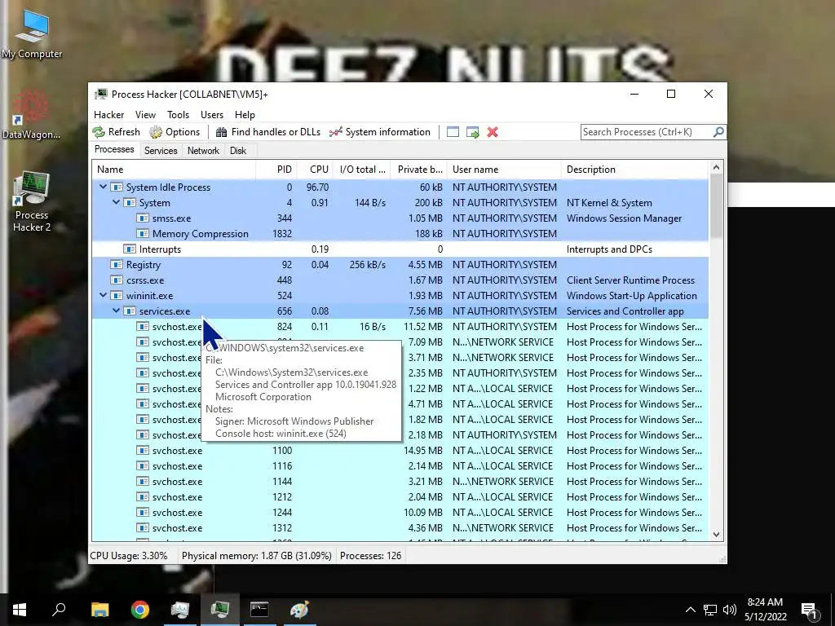Launch Google Chrome from the taskbar
The image size is (835, 626).
(x=140, y=610)
